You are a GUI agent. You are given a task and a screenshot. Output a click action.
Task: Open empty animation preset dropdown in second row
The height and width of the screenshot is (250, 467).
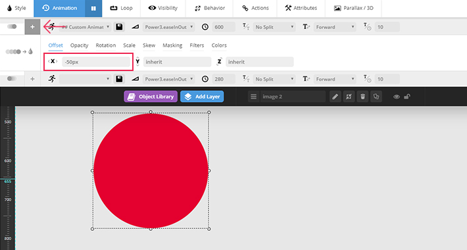tap(85, 79)
